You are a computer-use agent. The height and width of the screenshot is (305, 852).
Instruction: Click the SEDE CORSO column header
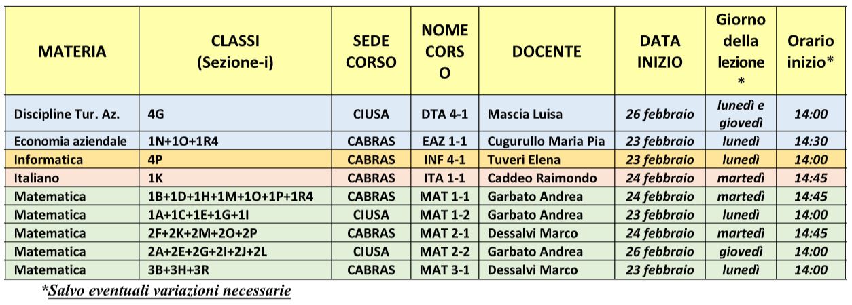[371, 52]
